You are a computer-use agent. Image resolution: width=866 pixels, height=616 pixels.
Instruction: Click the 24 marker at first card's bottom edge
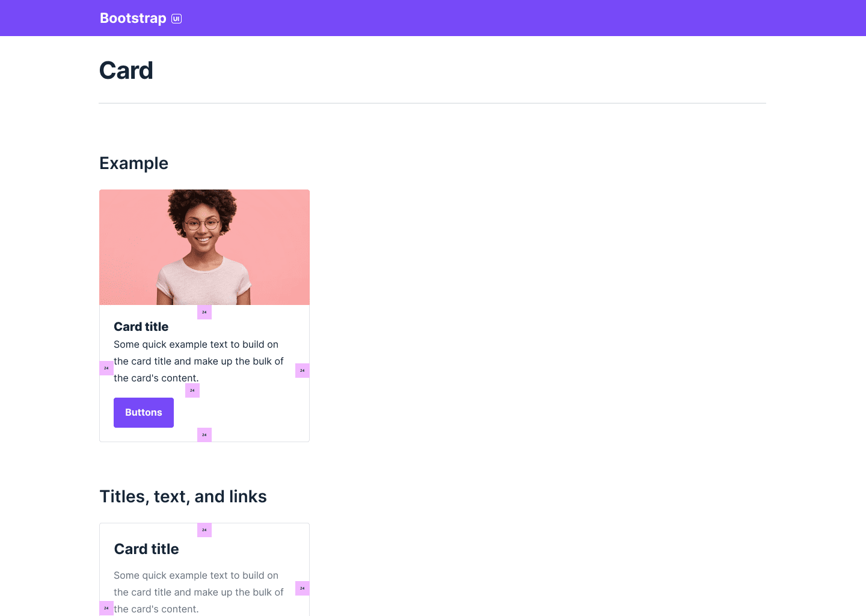(204, 435)
